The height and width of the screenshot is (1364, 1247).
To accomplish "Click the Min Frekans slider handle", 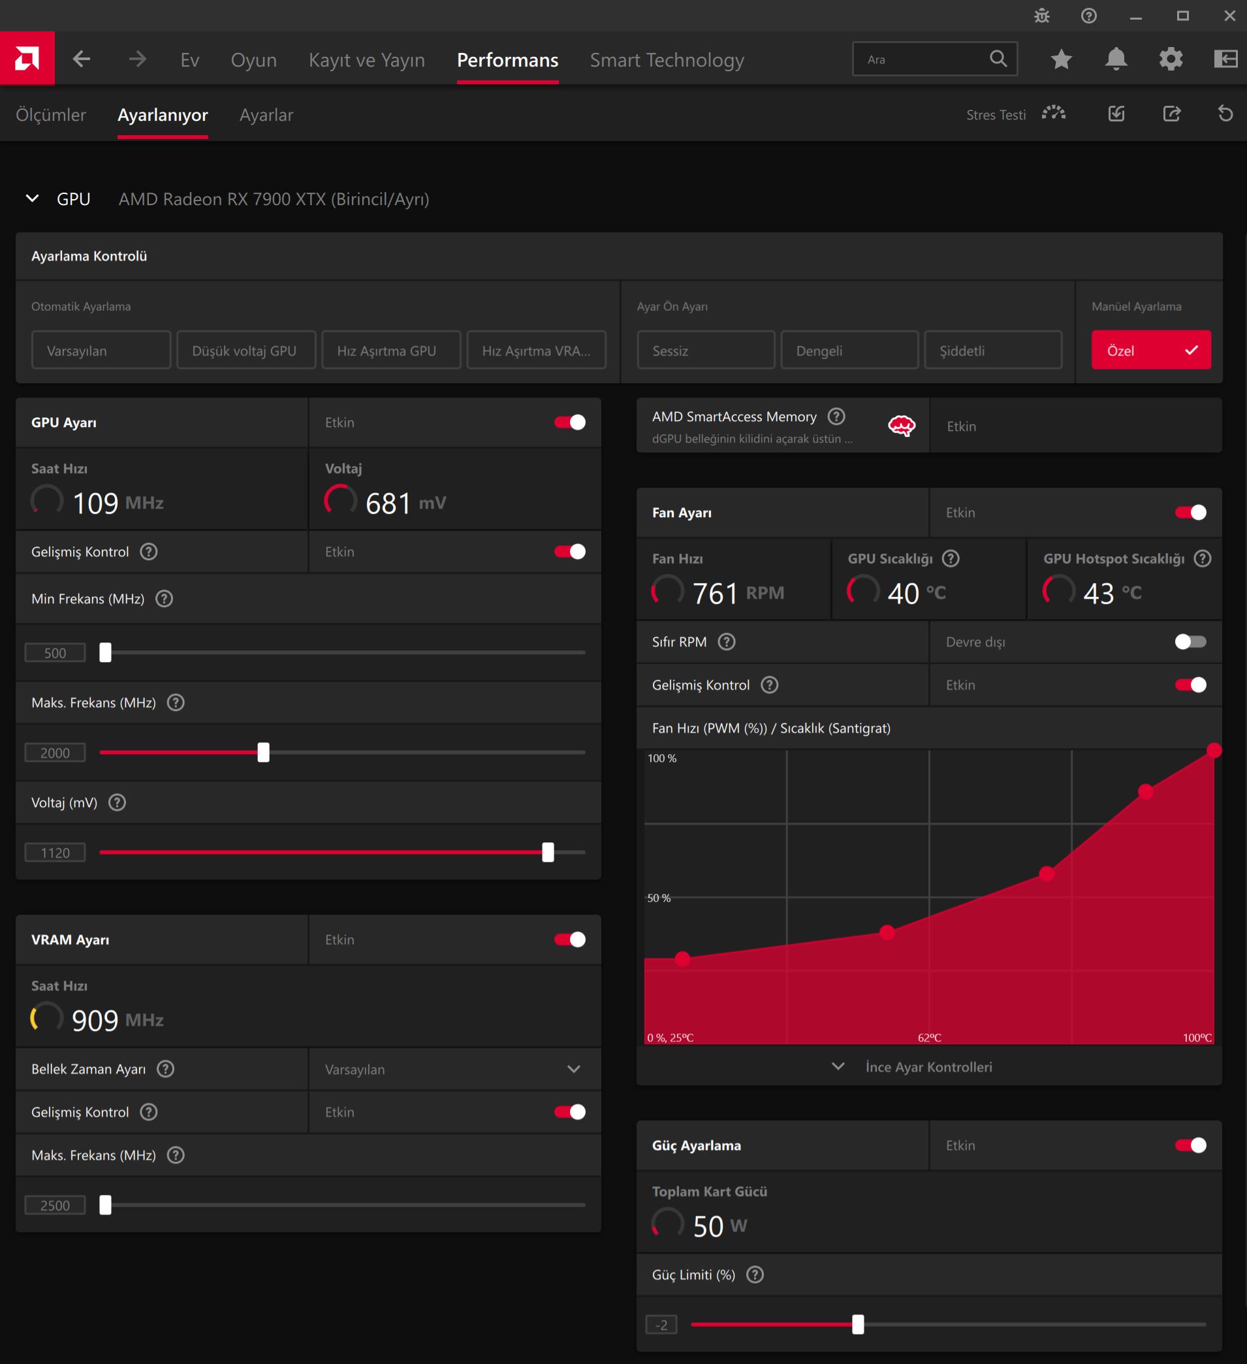I will 106,653.
